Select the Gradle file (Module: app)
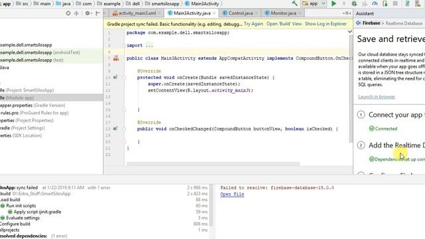 click(51, 98)
